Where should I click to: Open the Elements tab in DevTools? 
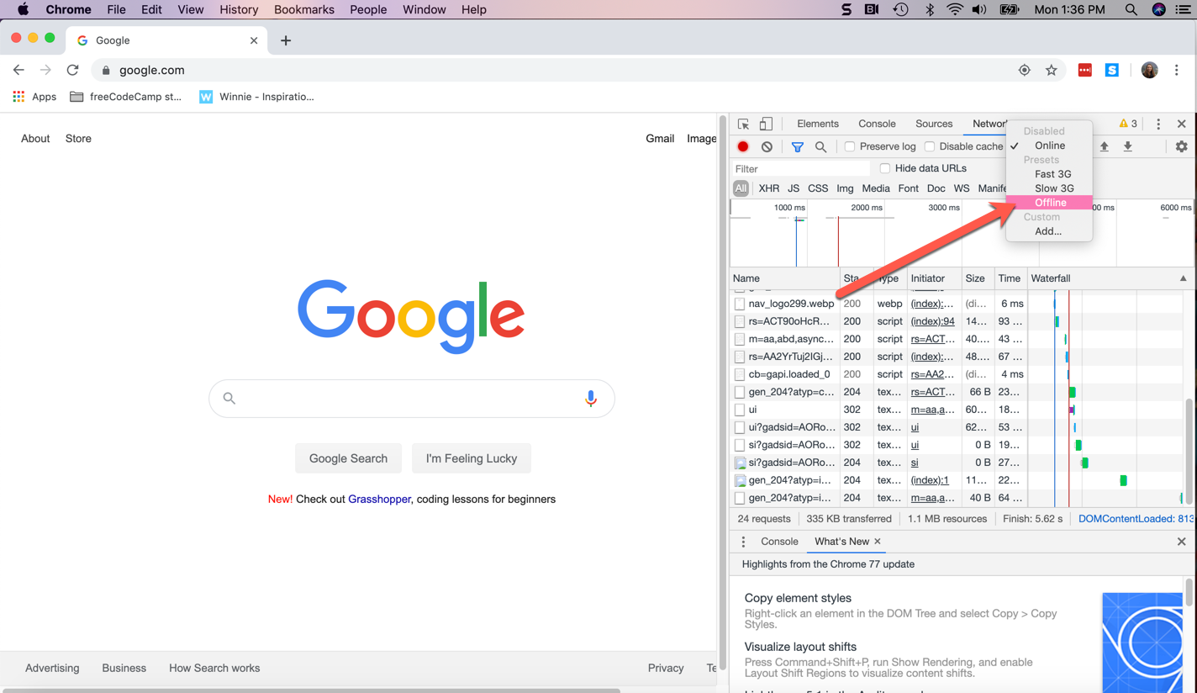(817, 124)
